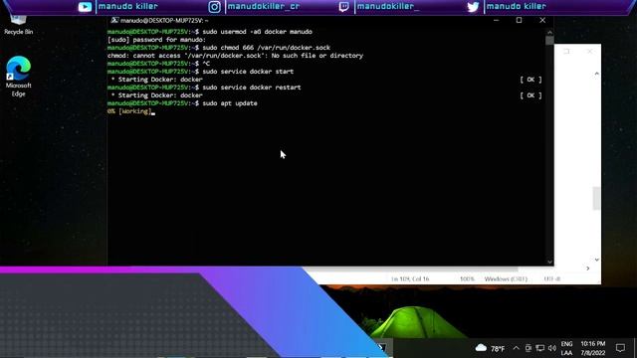Click the Notepad window scroll down arrow
The width and height of the screenshot is (637, 358).
click(x=596, y=260)
